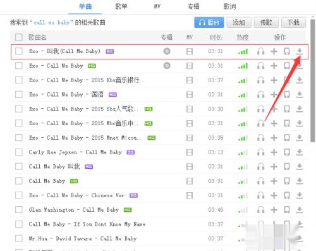Image resolution: width=316 pixels, height=251 pixels.
Task: Select checkbox for Call Me Baby 叫我 row
Action: coord(19,166)
